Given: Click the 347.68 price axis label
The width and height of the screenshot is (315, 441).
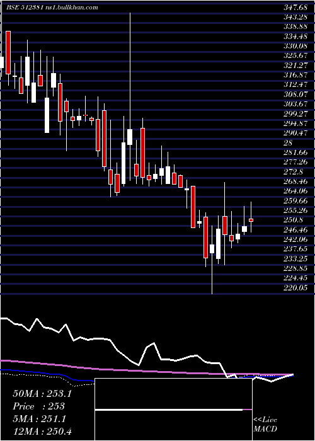Looking at the screenshot, I should [295, 8].
